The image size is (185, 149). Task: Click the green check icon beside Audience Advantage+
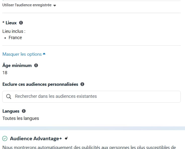[x=5, y=138]
